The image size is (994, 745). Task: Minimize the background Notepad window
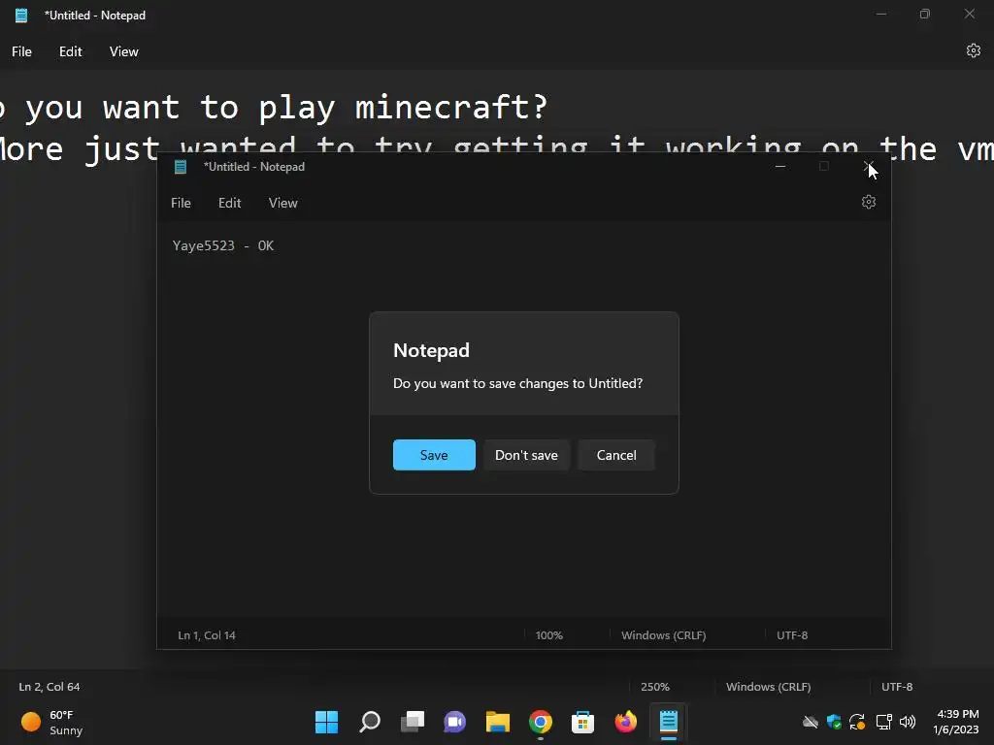pyautogui.click(x=881, y=14)
